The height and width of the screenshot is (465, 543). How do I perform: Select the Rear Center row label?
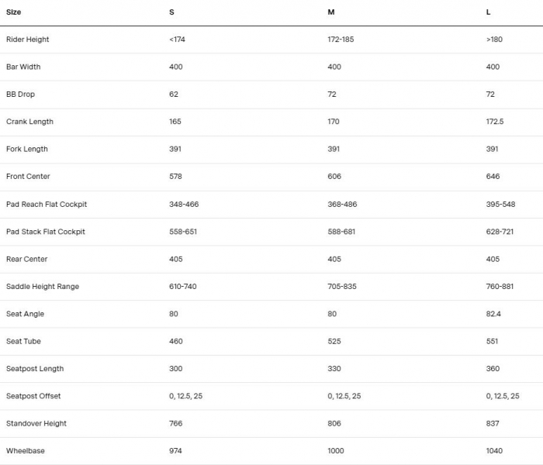click(27, 259)
